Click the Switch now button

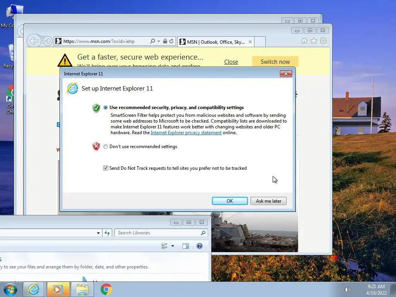[x=275, y=62]
